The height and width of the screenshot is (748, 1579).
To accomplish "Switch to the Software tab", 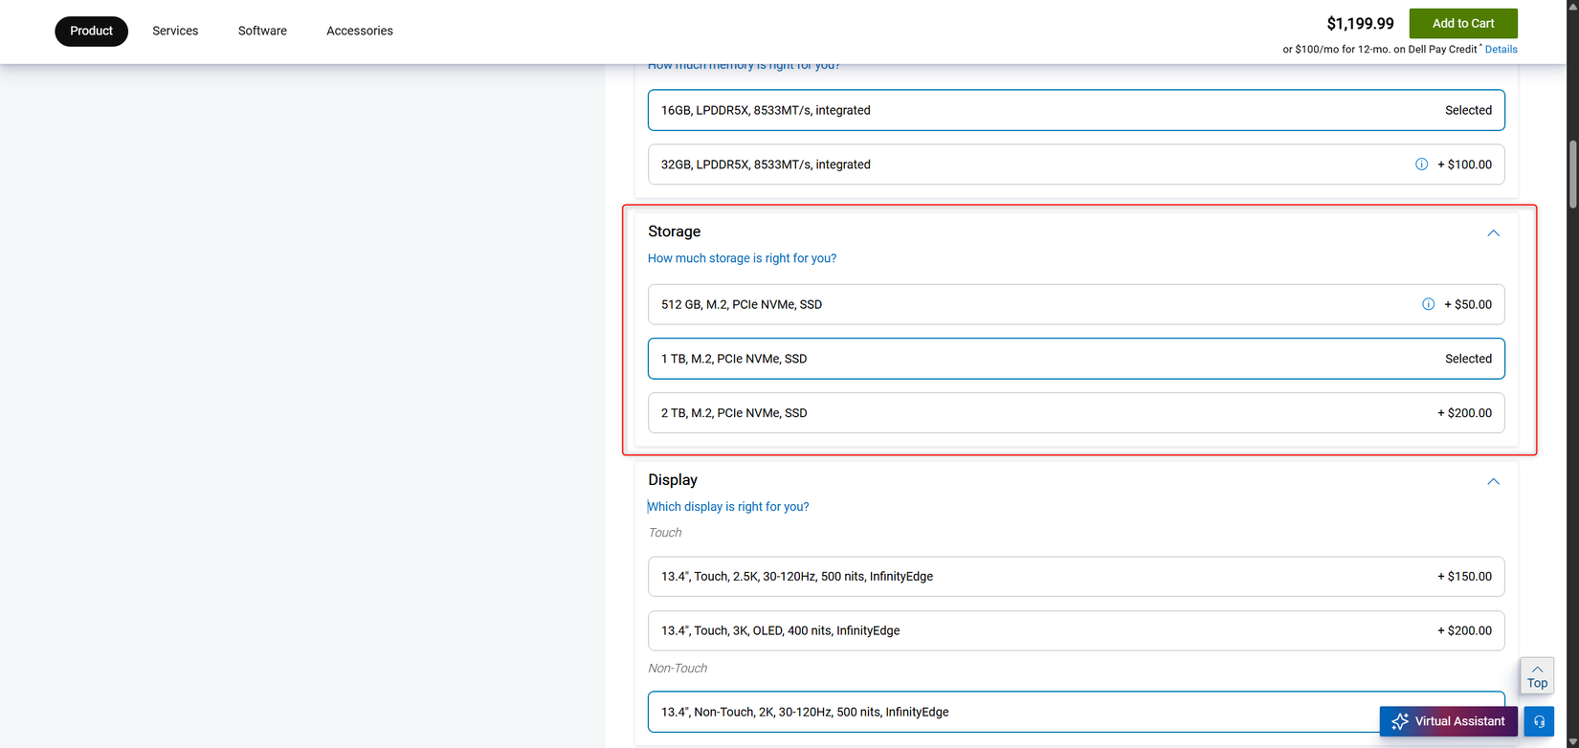I will 262,31.
